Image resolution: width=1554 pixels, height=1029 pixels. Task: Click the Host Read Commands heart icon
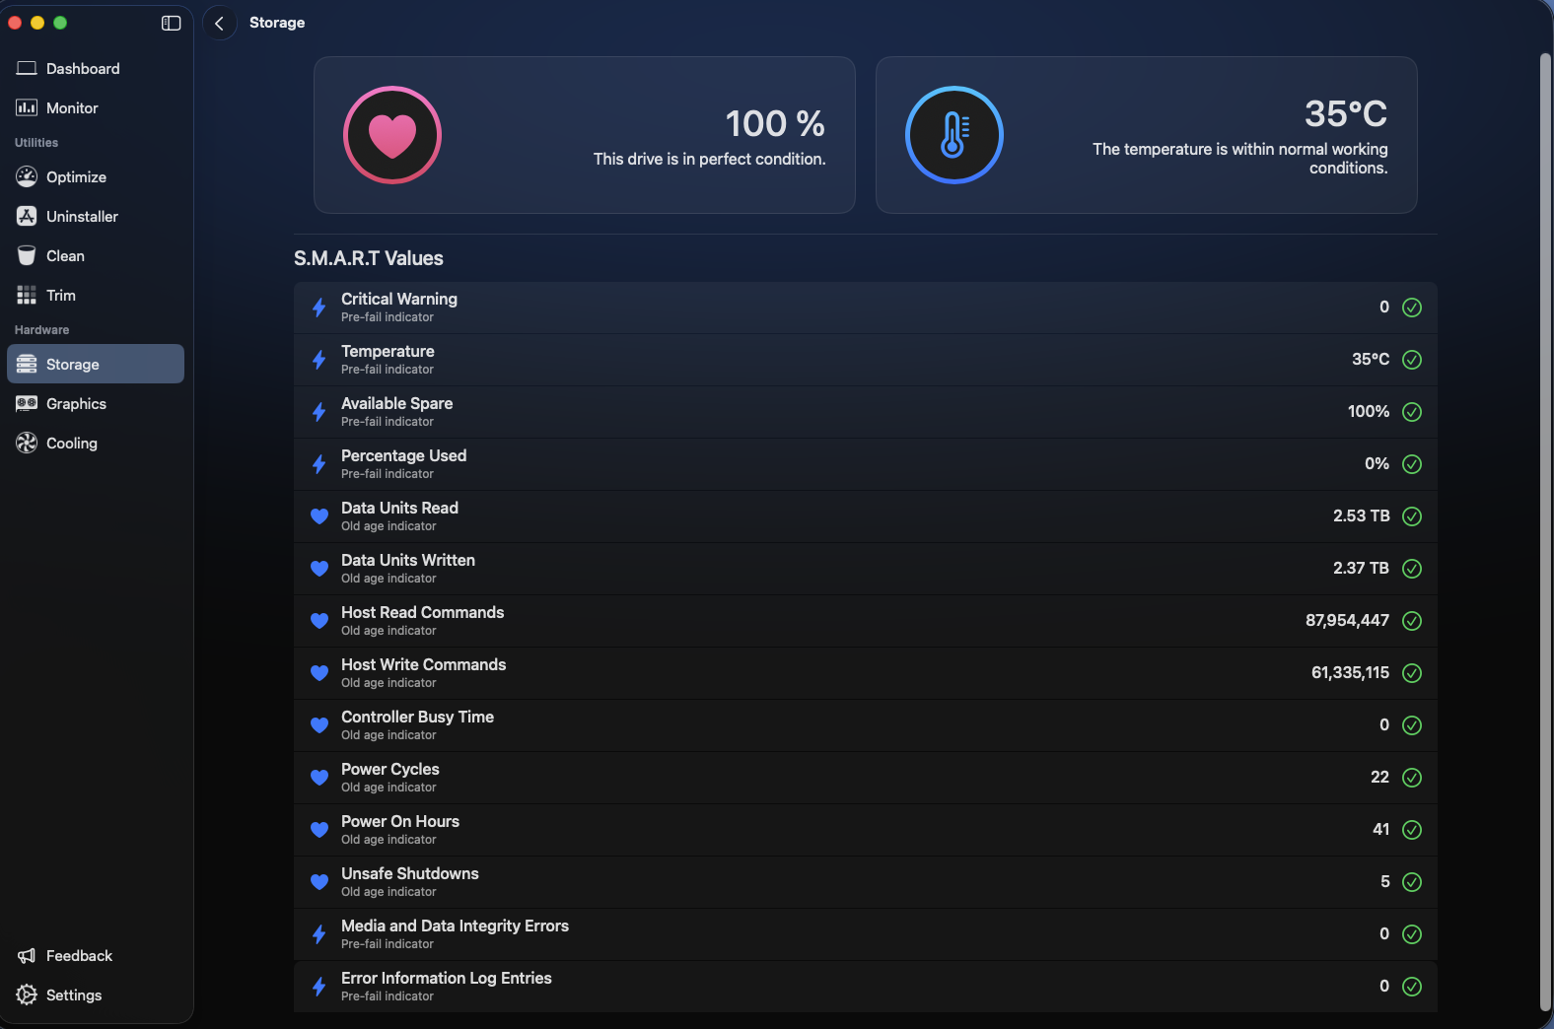pos(319,620)
